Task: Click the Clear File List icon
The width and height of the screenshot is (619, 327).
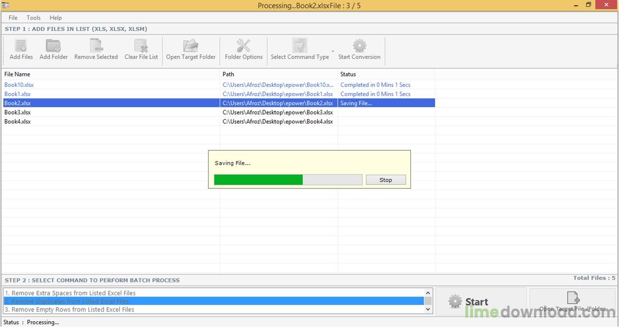Action: tap(141, 46)
